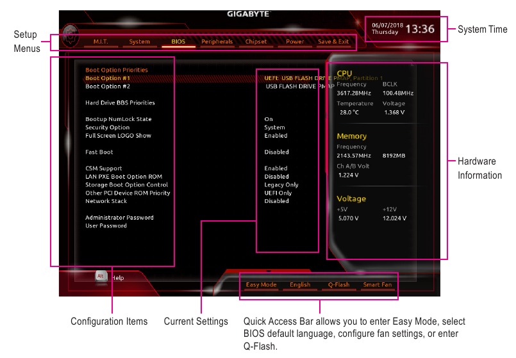Switch to Easy Mode
516x358 pixels.
[x=262, y=285]
